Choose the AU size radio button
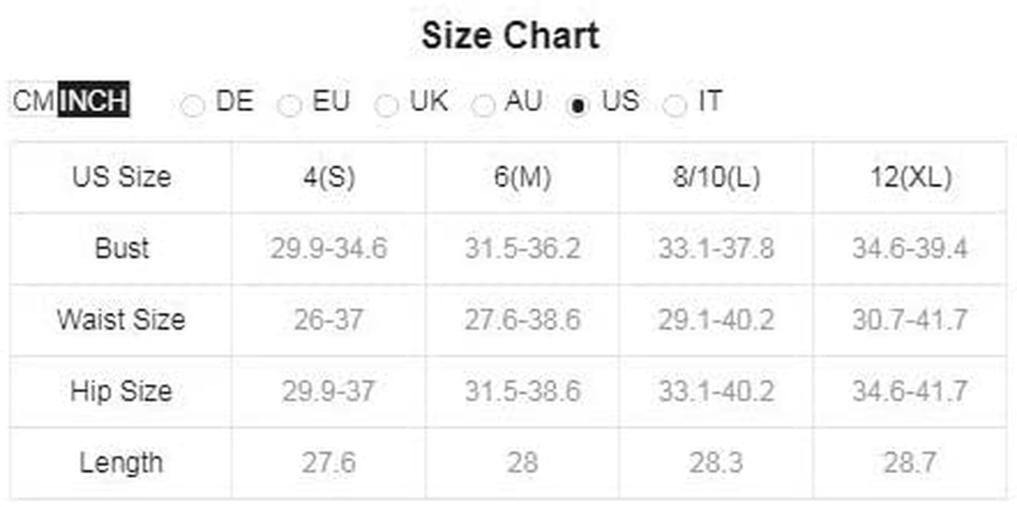The height and width of the screenshot is (507, 1017). pyautogui.click(x=482, y=105)
